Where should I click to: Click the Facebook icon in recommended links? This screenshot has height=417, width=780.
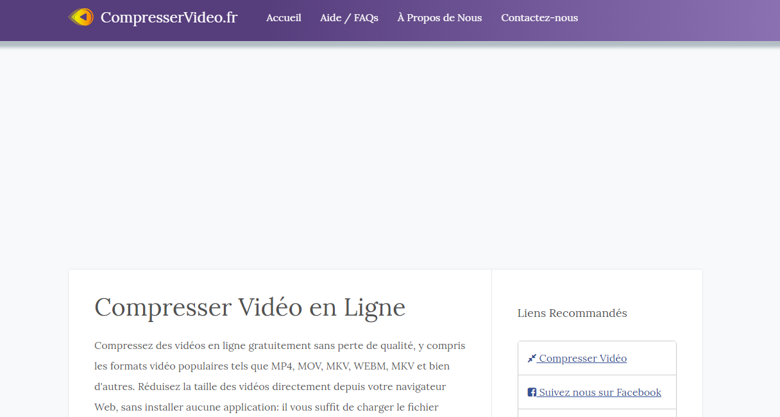click(x=532, y=393)
